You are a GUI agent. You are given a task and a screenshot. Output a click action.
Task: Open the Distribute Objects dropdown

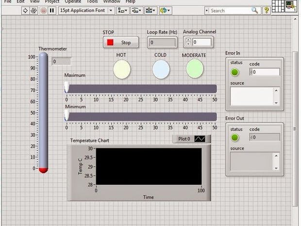click(137, 10)
